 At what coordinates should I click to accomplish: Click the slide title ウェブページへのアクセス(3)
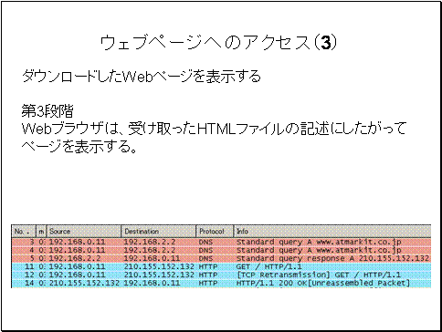pos(218,44)
